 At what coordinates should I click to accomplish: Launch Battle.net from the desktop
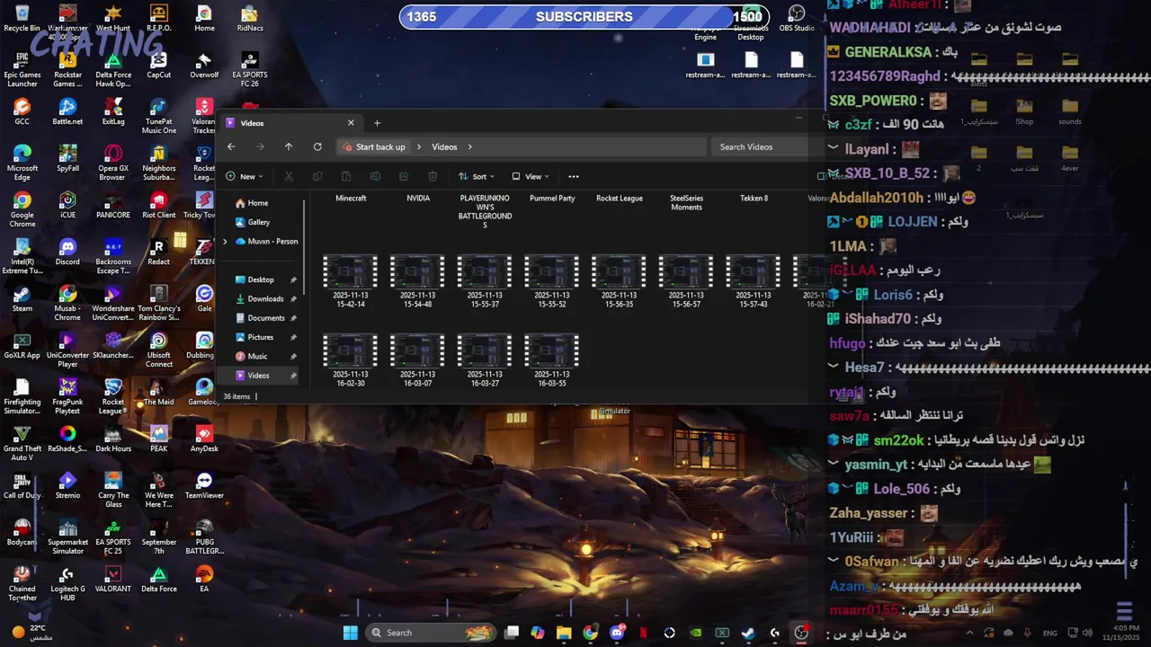click(67, 111)
